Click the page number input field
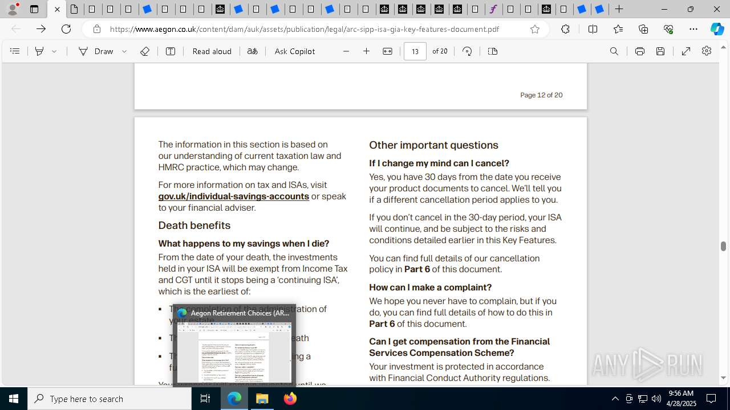The image size is (730, 410). (415, 51)
